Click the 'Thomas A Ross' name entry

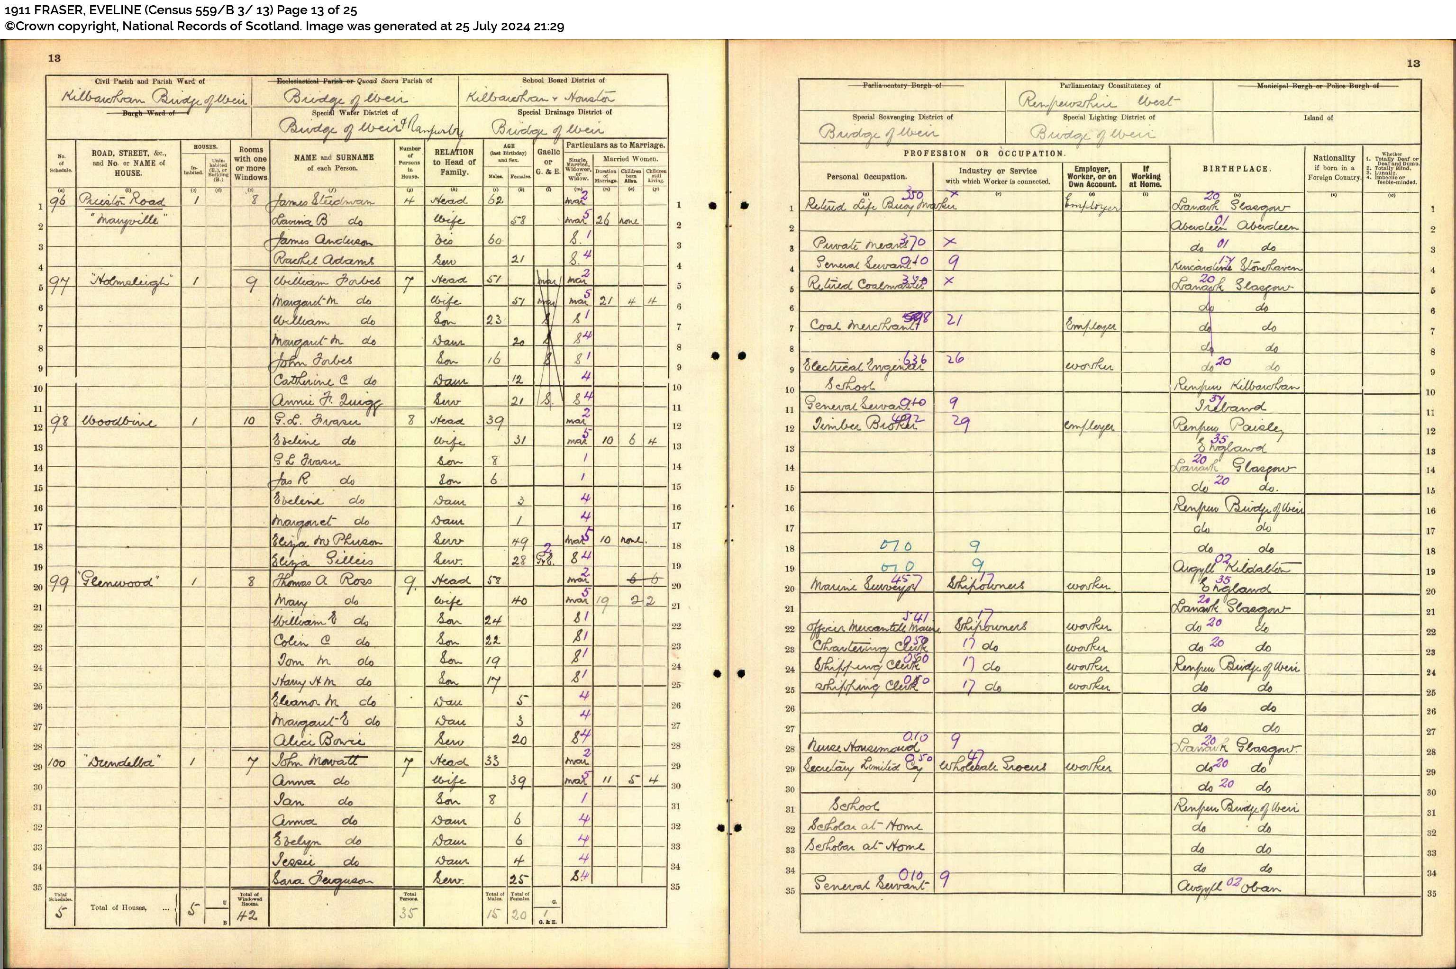(323, 581)
